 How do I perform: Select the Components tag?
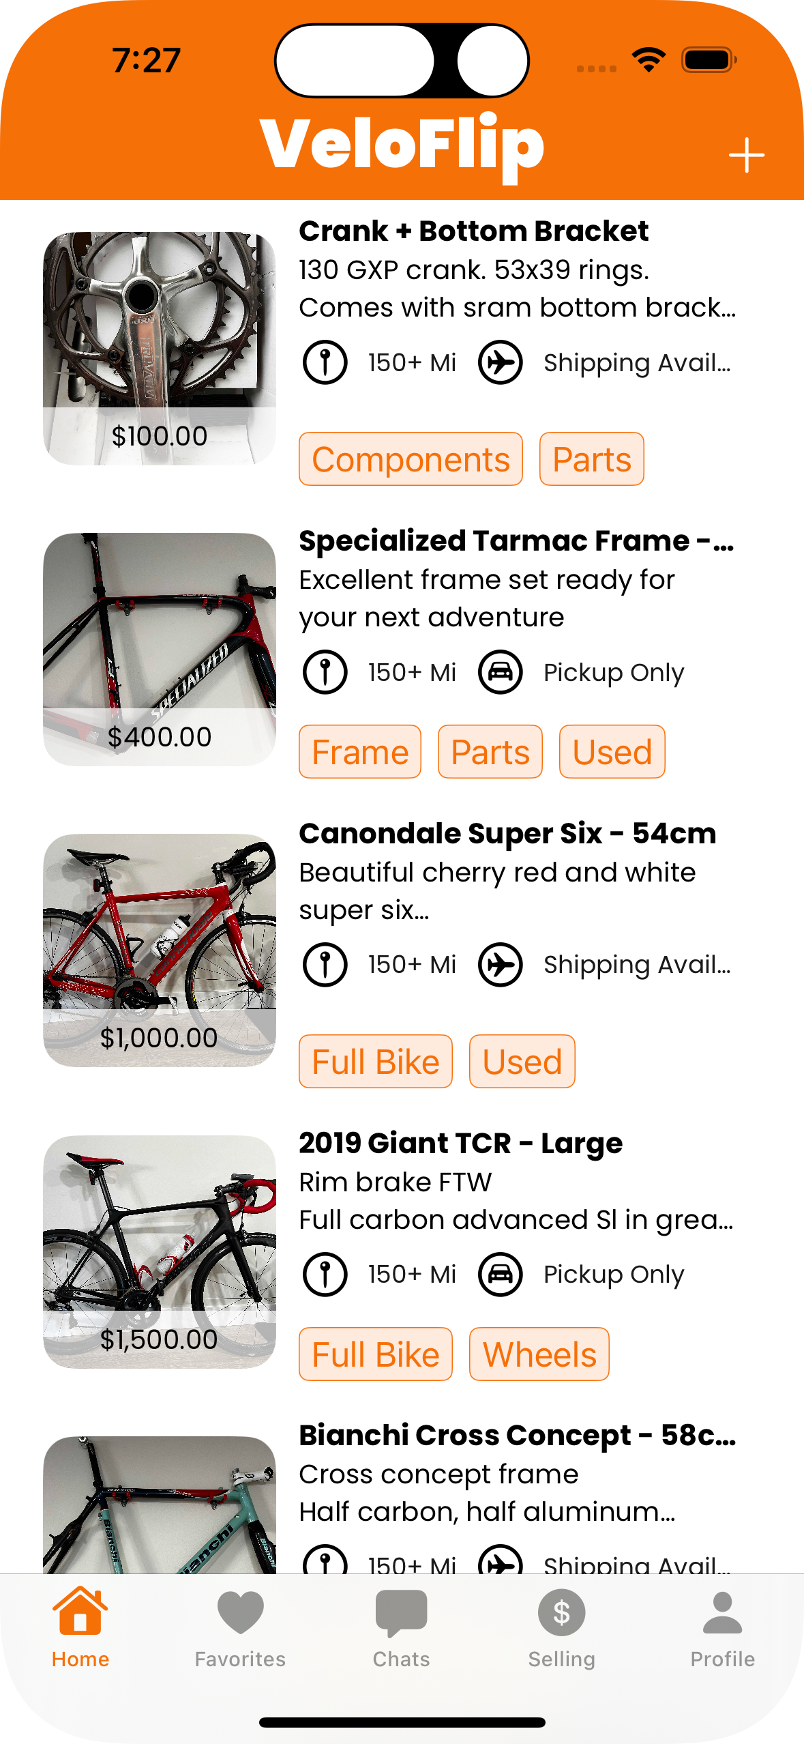[411, 459]
